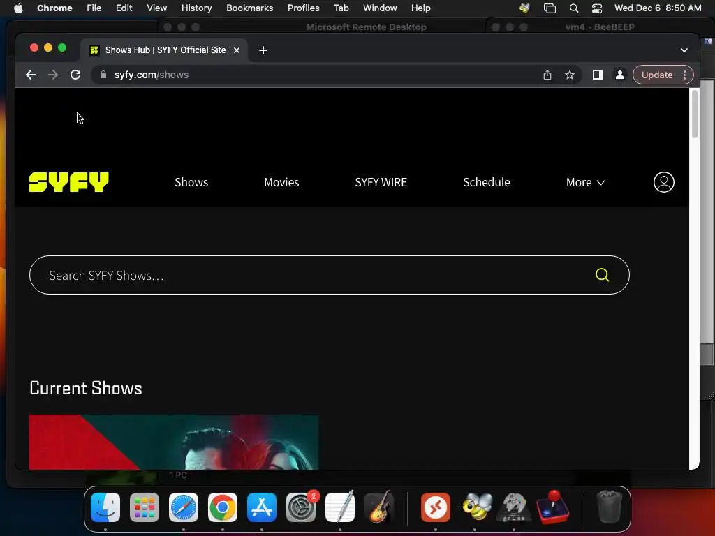Image resolution: width=715 pixels, height=536 pixels.
Task: Open a new tab with plus button
Action: tap(263, 50)
